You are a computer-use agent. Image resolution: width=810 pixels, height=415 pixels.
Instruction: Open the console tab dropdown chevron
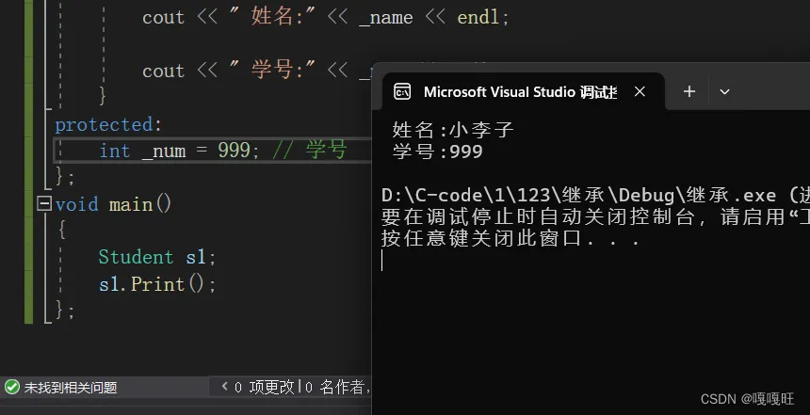tap(724, 91)
